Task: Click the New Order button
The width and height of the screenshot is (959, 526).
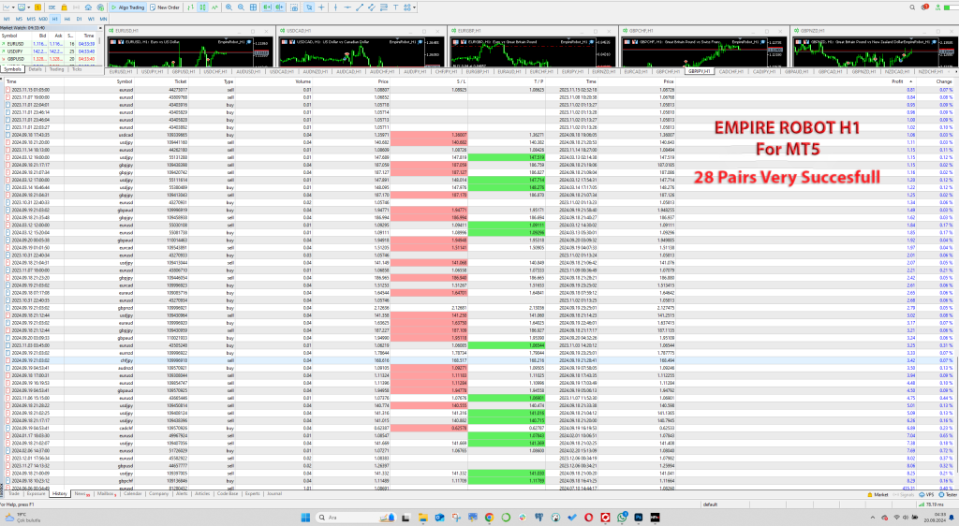Action: [x=167, y=7]
